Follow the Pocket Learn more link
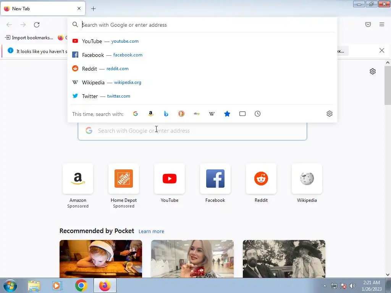The height and width of the screenshot is (293, 391). (x=151, y=232)
